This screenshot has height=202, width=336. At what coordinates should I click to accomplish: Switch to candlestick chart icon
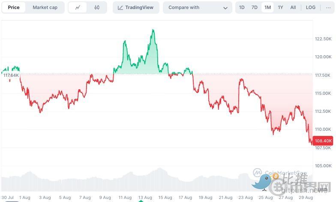tap(97, 7)
